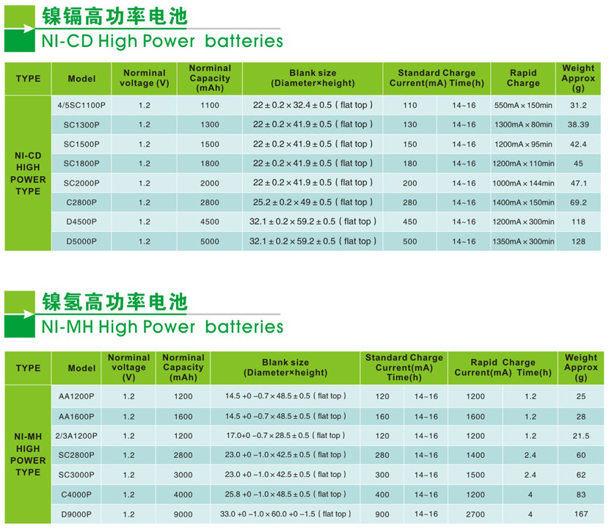Click TYPE header in NI-CD table

28,79
